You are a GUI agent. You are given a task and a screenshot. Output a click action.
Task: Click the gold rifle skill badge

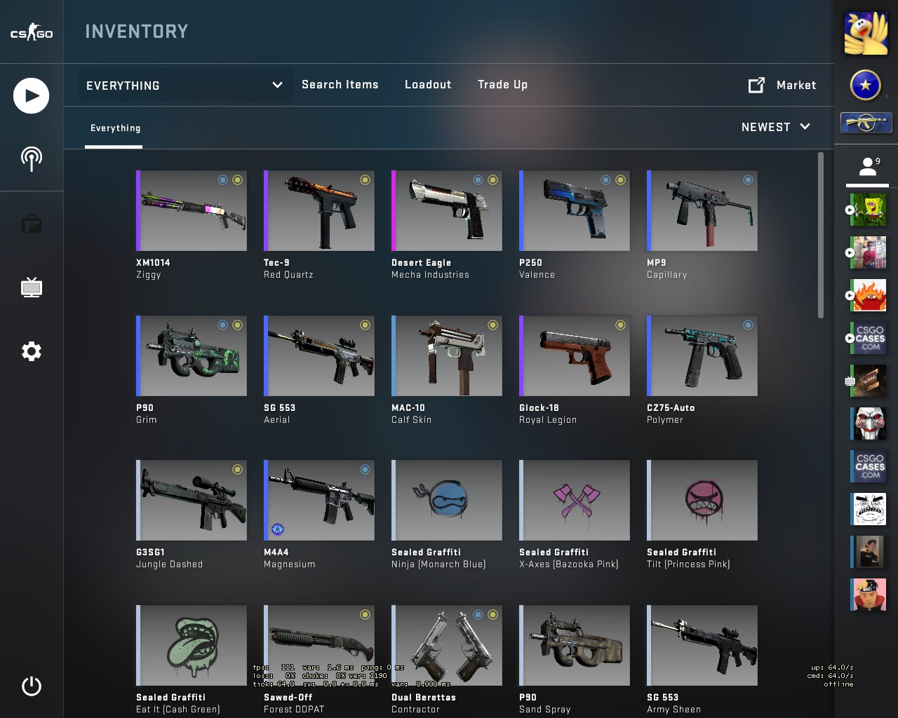866,123
